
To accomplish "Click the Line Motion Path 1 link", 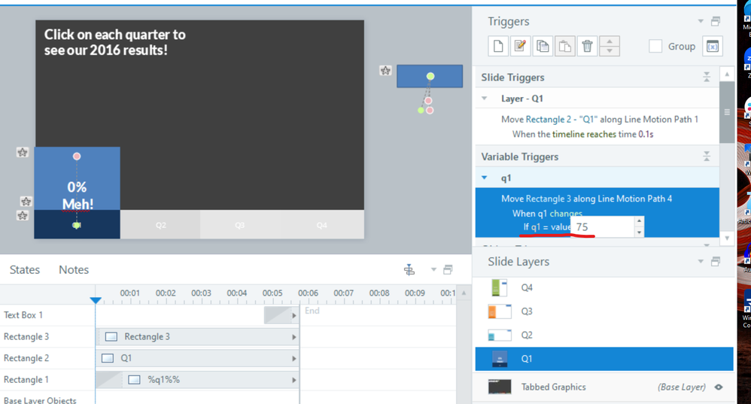I will pos(661,119).
